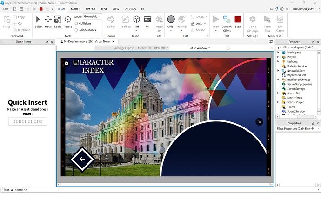Switch to the VIEW tab
Viewport: 321px width, 200px height.
click(116, 9)
